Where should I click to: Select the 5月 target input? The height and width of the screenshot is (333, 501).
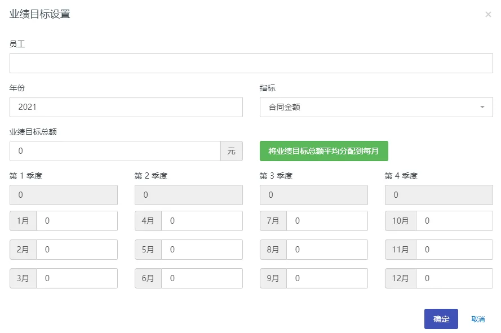coord(202,250)
